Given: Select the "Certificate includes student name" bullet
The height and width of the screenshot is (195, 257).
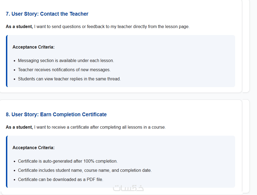Looking at the screenshot, I should pyautogui.click(x=85, y=170).
